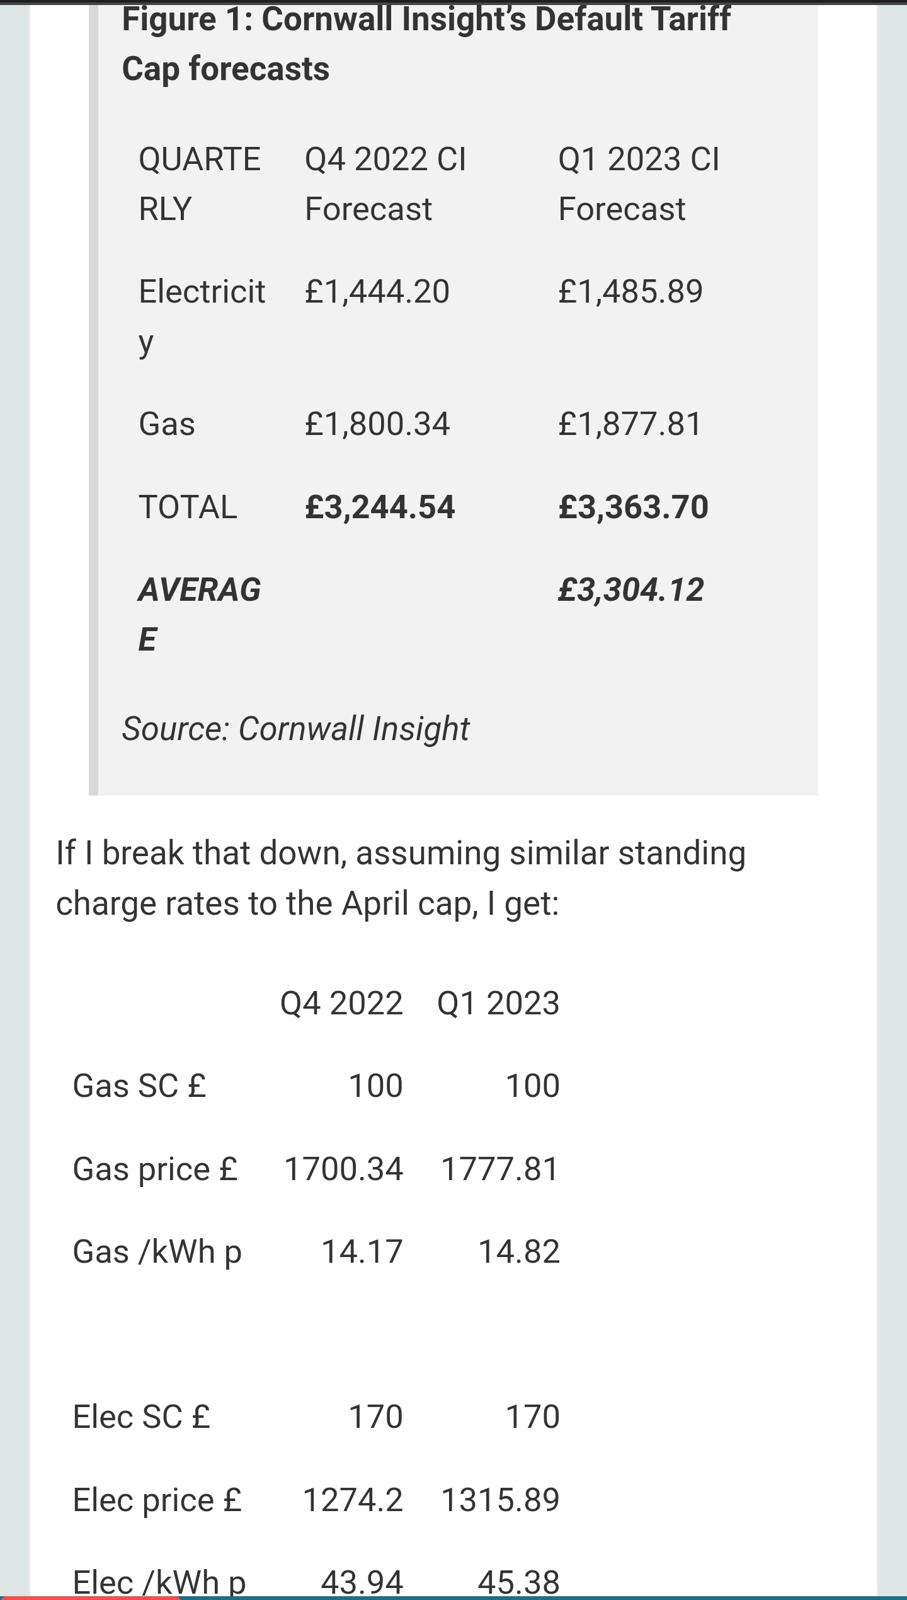Click the paragraph about standing charge rates
This screenshot has height=1600, width=907.
[x=401, y=878]
